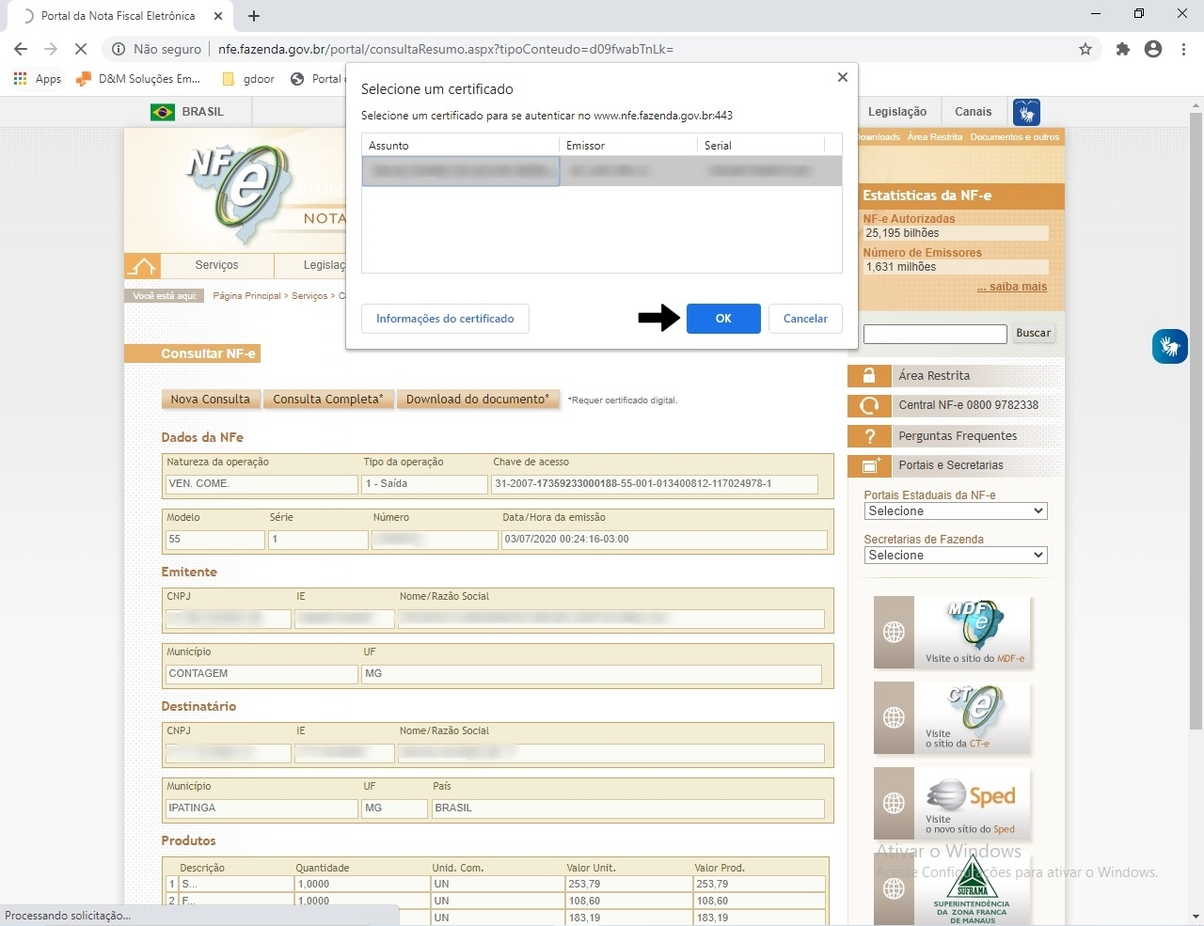1204x926 pixels.
Task: Click Nova Consulta button
Action: 211,400
